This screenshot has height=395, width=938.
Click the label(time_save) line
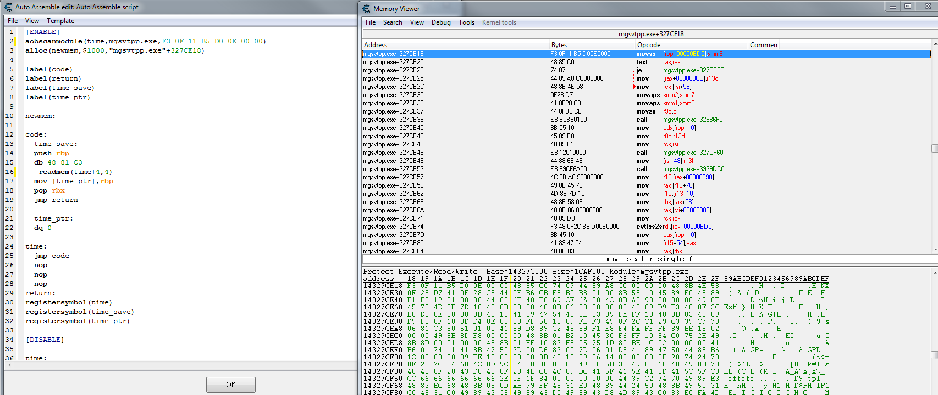click(60, 88)
